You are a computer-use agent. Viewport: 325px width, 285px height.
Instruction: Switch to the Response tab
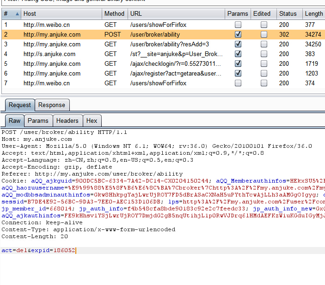[x=52, y=105]
